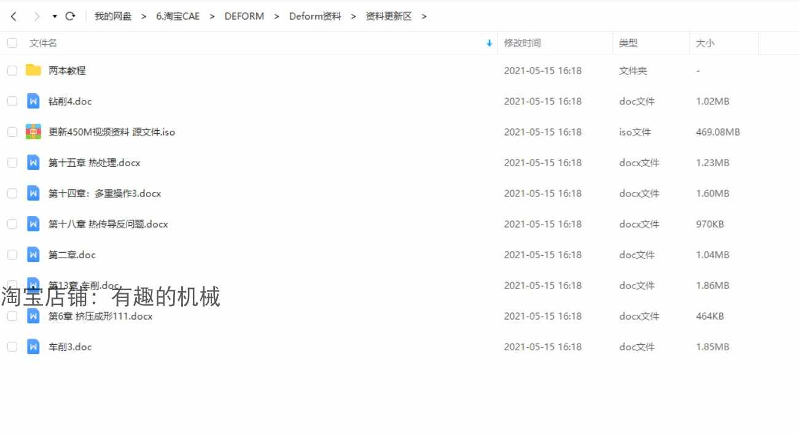Navigate to 我的网盘 in breadcrumb
799x435 pixels.
click(113, 17)
